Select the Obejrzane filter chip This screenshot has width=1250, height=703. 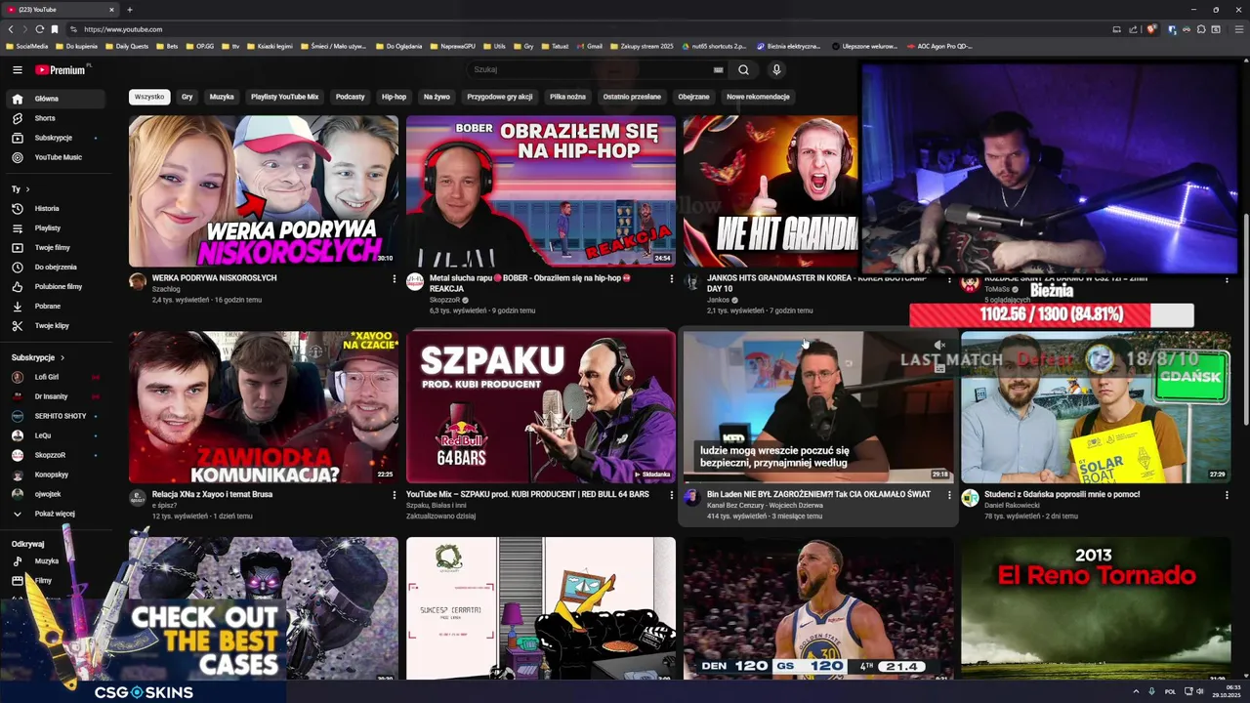(693, 97)
